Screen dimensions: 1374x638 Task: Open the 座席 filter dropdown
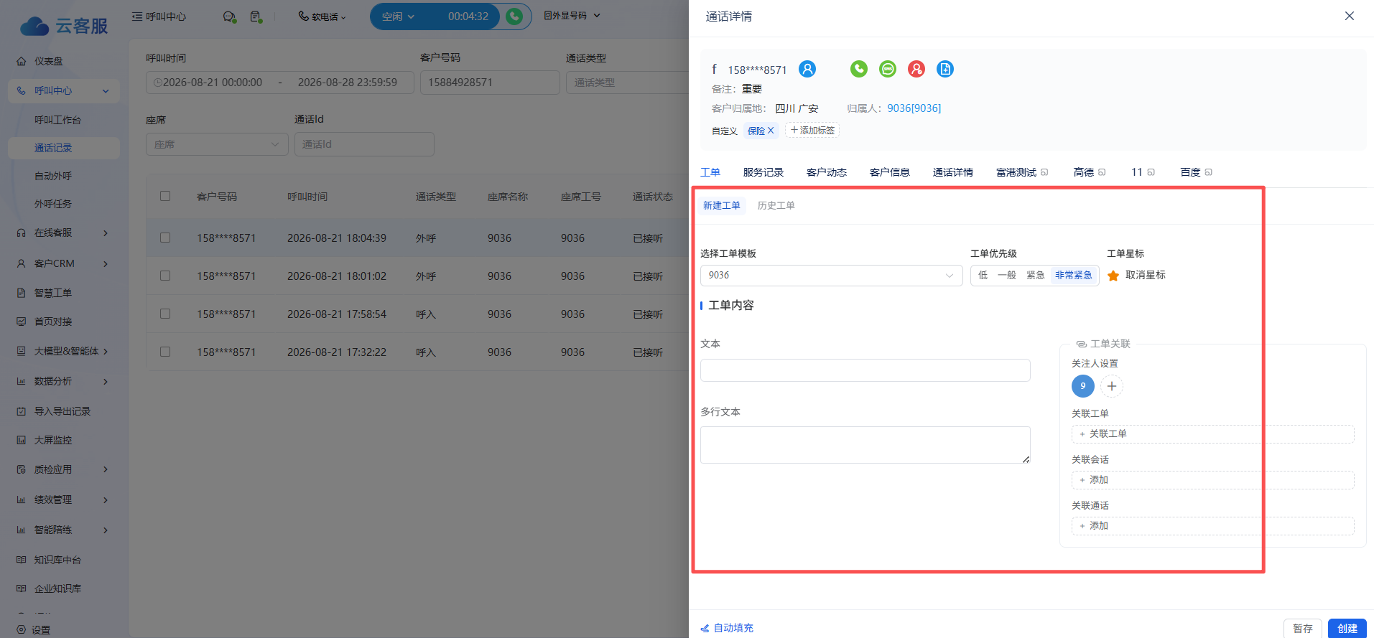tap(217, 144)
